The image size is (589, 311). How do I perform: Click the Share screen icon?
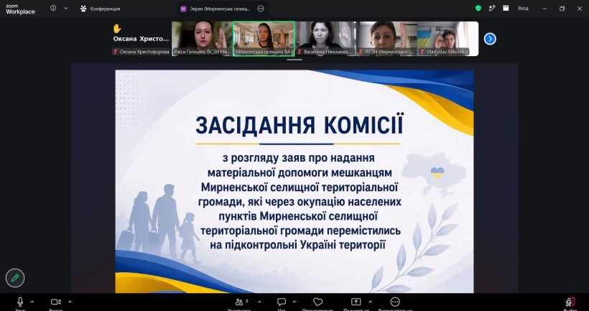point(356,302)
